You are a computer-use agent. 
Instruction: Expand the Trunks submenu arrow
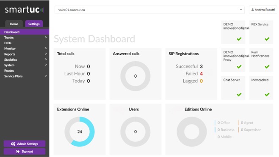(46, 37)
